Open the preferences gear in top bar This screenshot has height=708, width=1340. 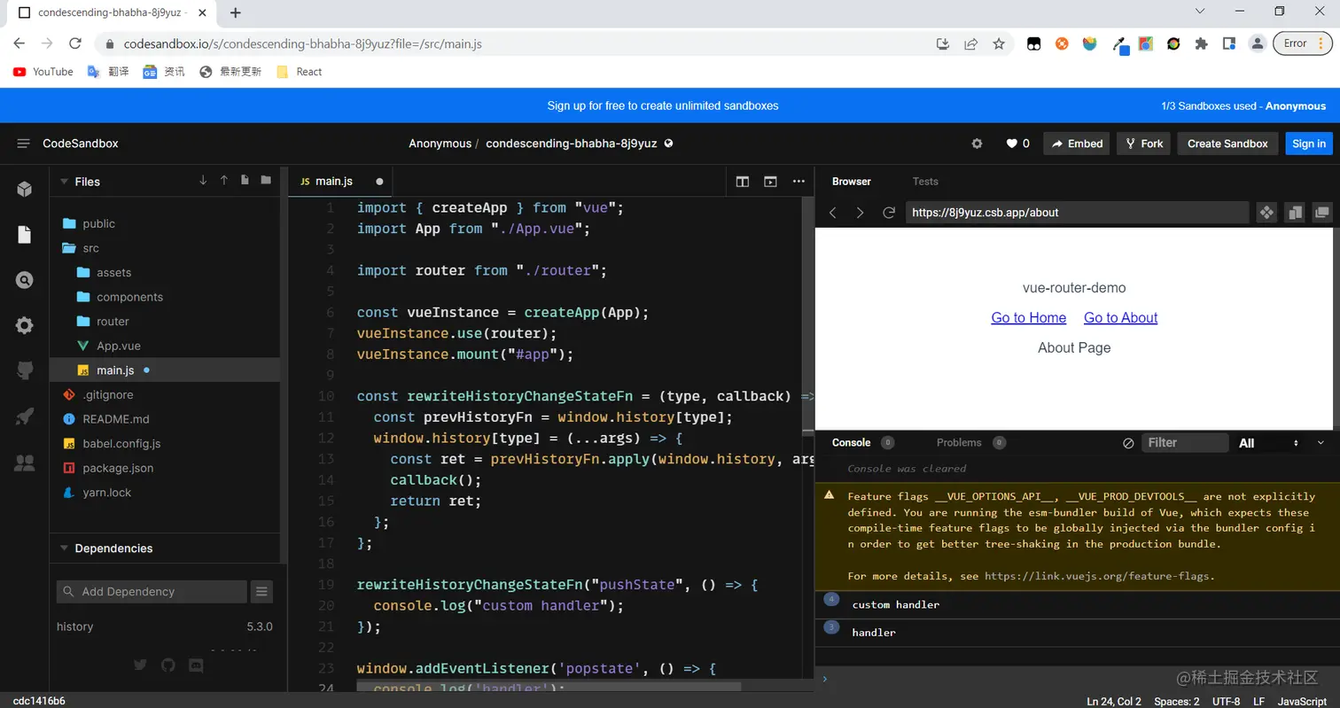point(978,144)
